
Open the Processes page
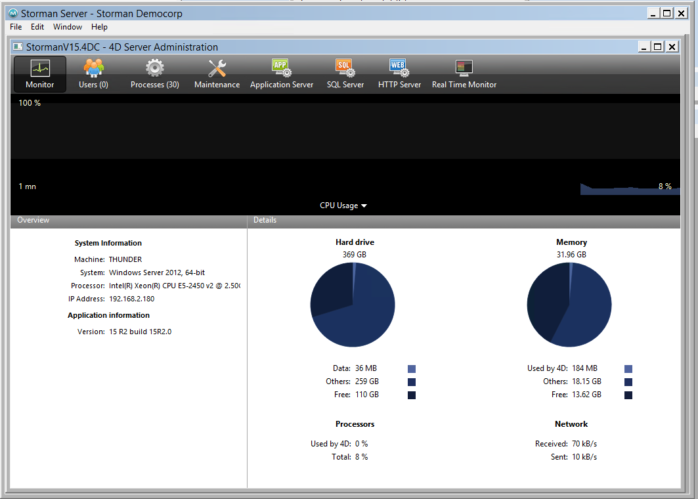tap(155, 68)
